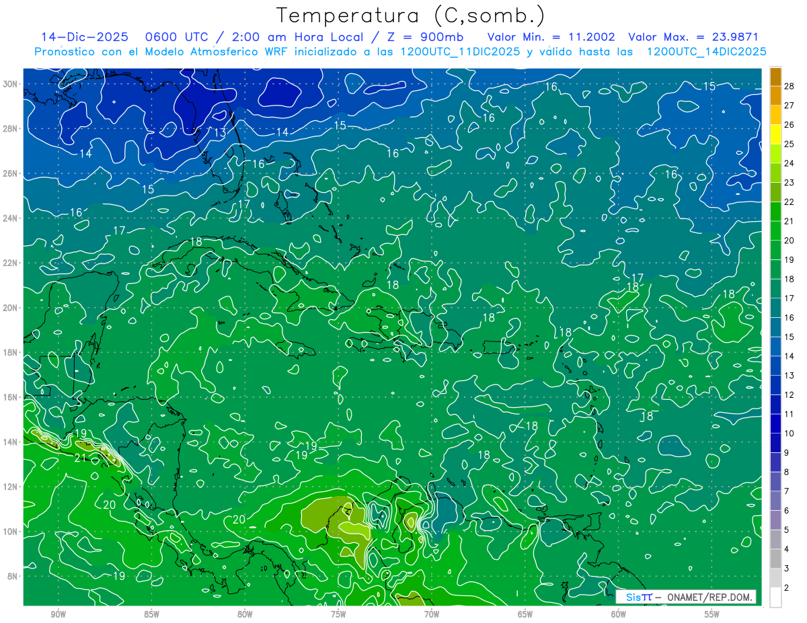This screenshot has width=807, height=623.
Task: Click the "65W" longitude label
Action: pyautogui.click(x=525, y=614)
